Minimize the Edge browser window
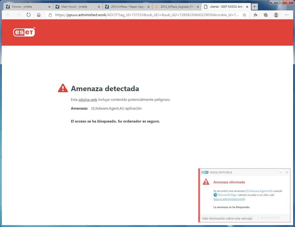Viewport: 295px width, 227px height. coord(273,2)
